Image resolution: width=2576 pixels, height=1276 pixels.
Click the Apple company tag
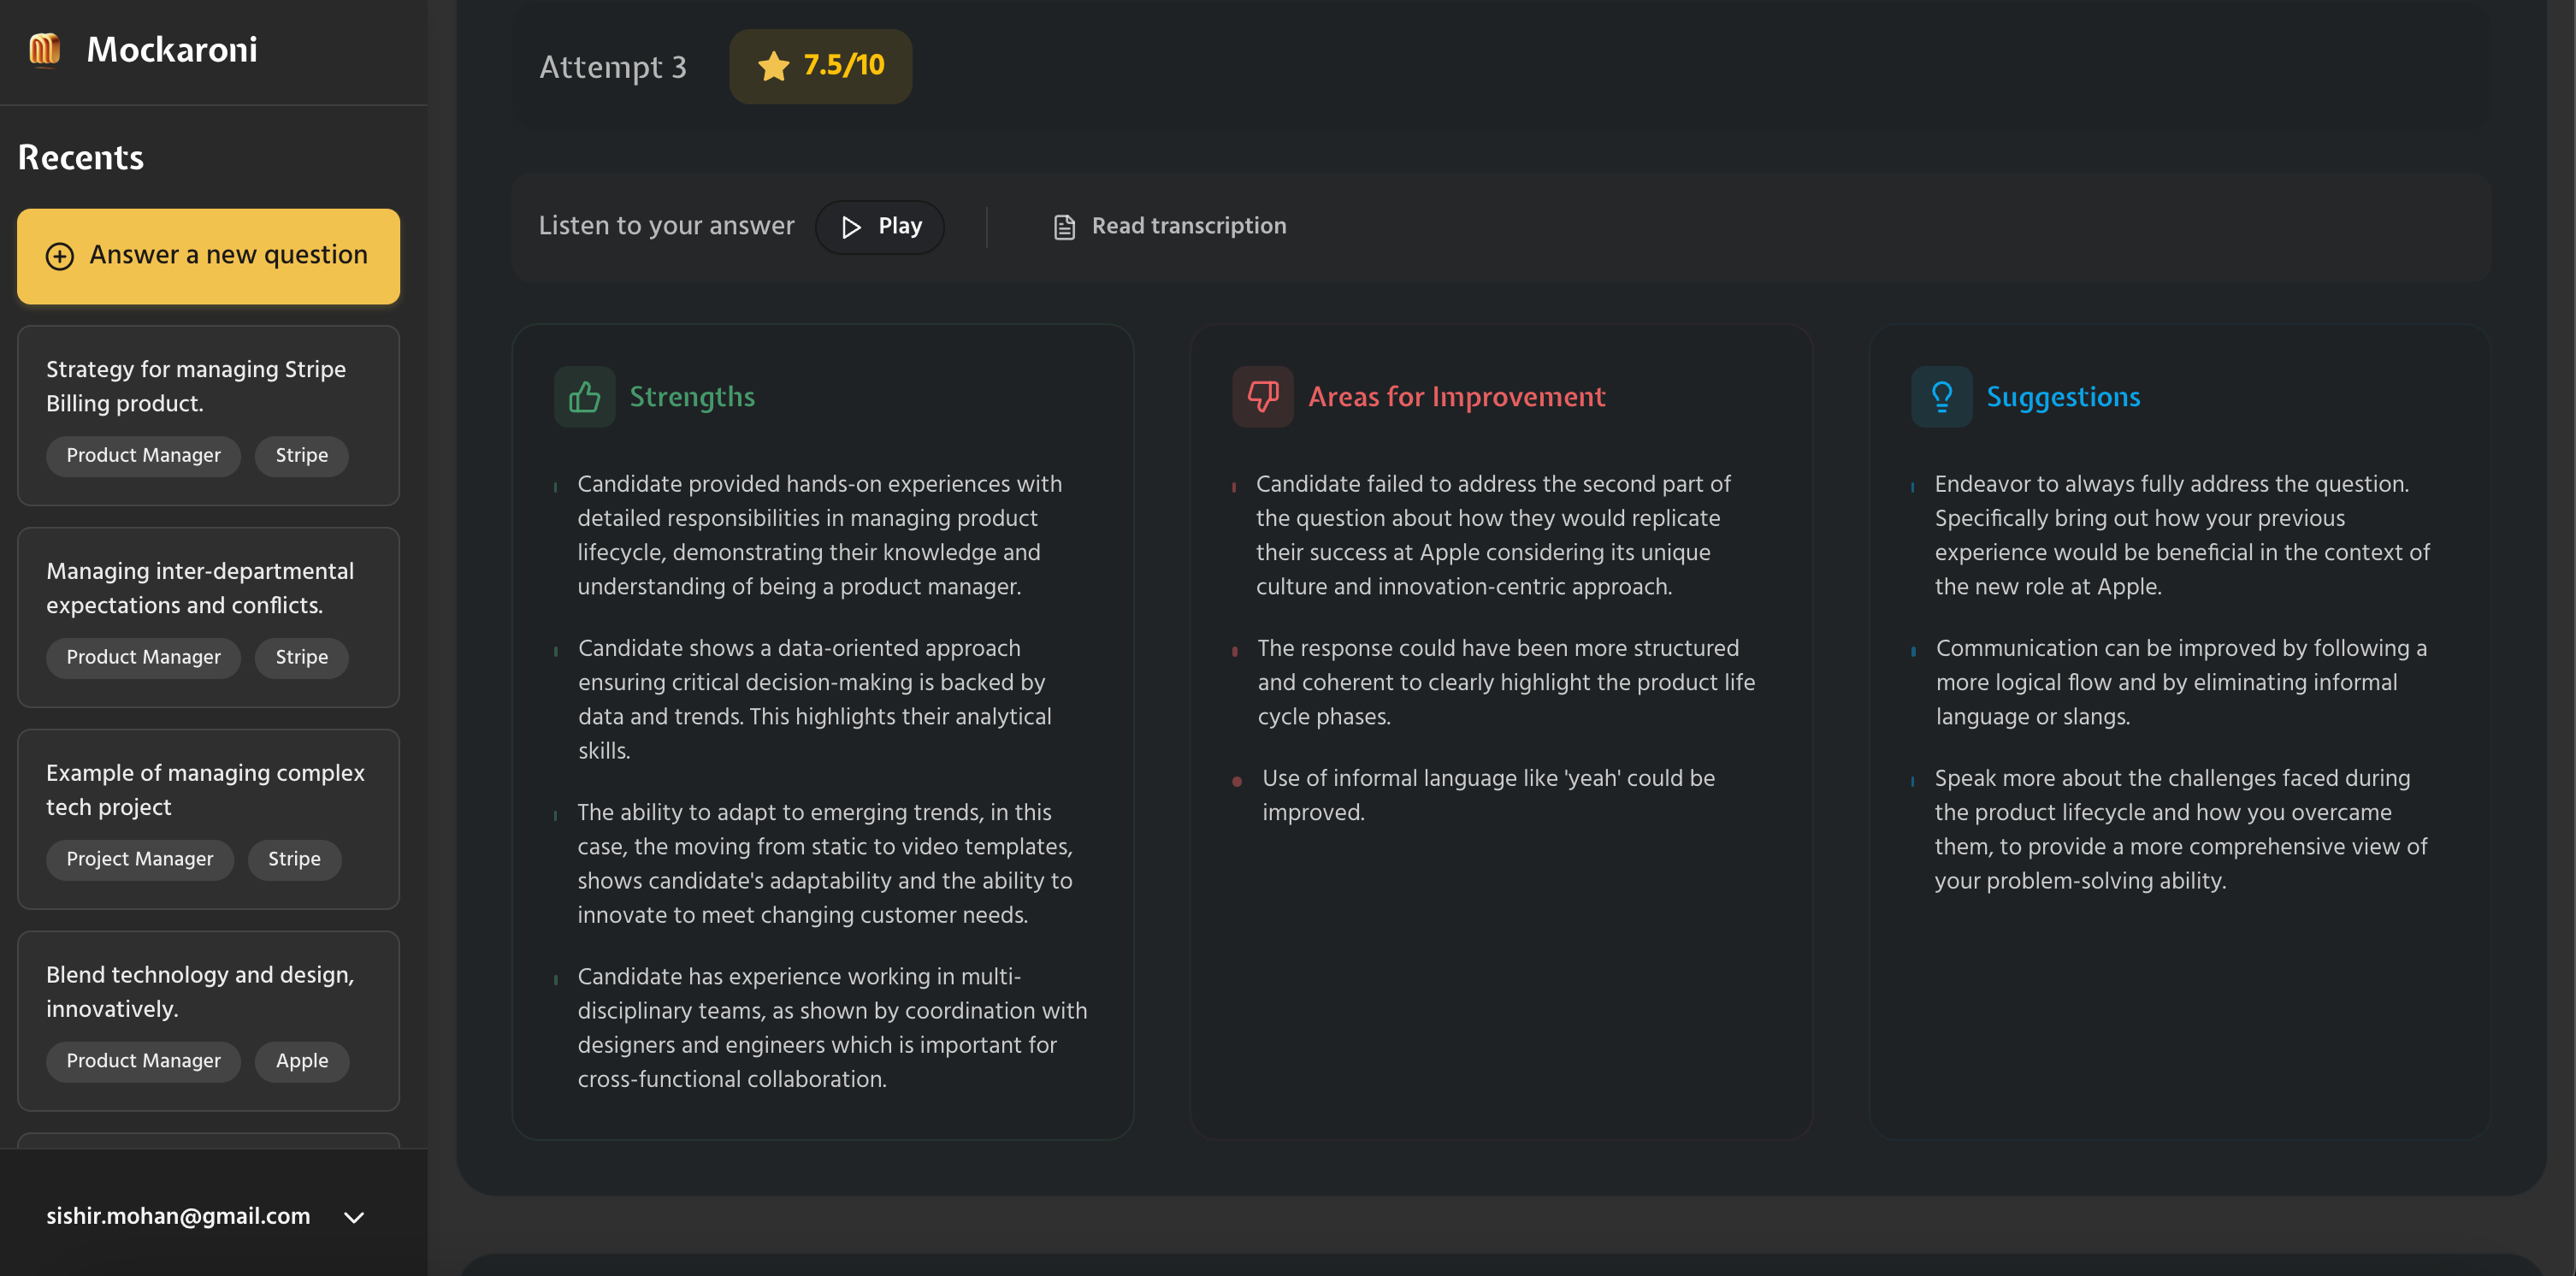(x=301, y=1061)
